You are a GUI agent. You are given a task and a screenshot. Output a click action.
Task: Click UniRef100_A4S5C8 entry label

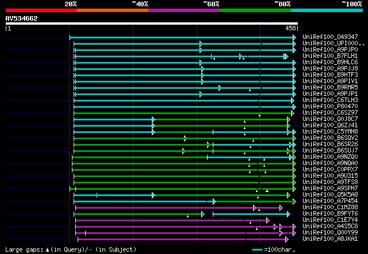[330, 226]
